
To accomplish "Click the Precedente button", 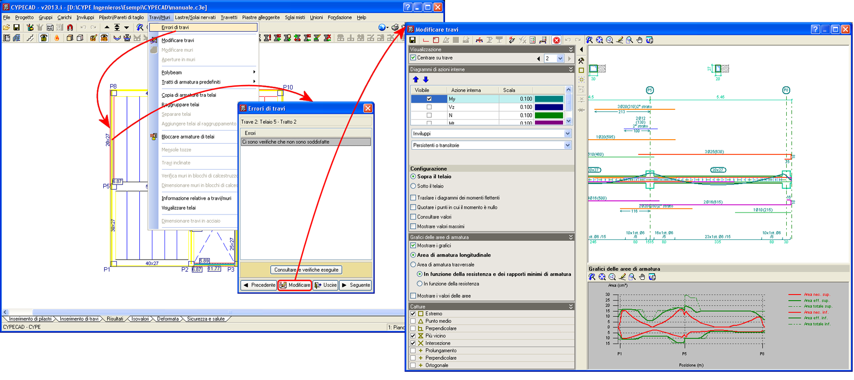I will point(259,285).
